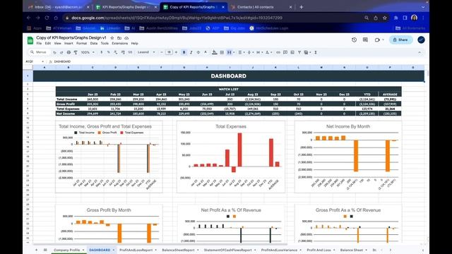
Task: Switch to the Company Profile sheet tab
Action: [66, 250]
